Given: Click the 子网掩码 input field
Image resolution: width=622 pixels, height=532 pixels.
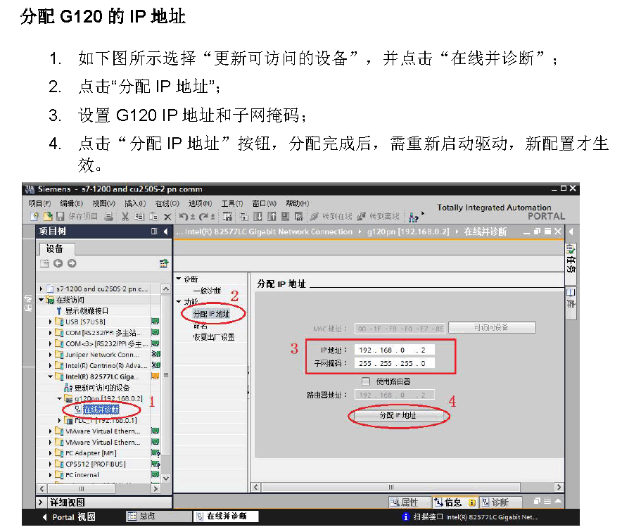Looking at the screenshot, I should [394, 363].
